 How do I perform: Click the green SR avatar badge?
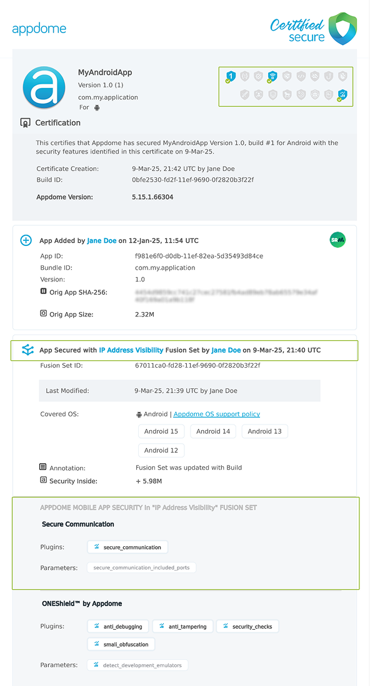(337, 239)
